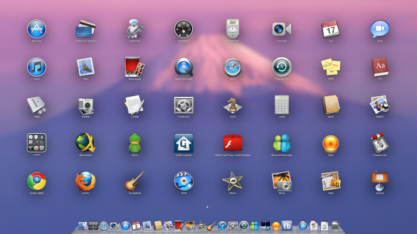Open Address Book in Launchpad grid
417x234 pixels.
(x=330, y=105)
